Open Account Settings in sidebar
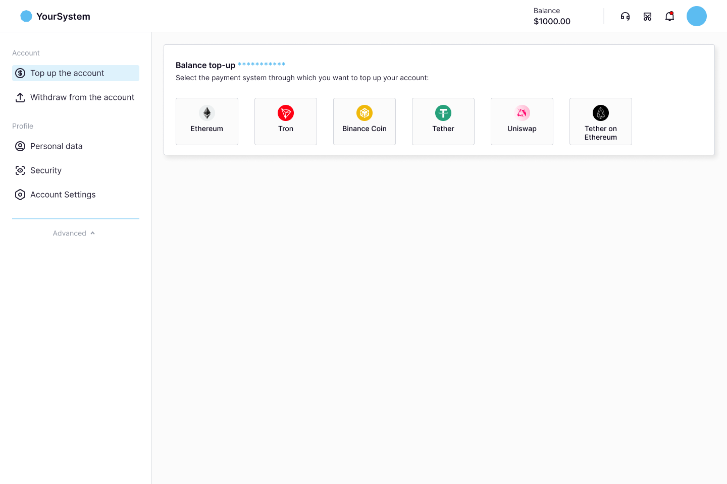Image resolution: width=727 pixels, height=484 pixels. point(63,195)
